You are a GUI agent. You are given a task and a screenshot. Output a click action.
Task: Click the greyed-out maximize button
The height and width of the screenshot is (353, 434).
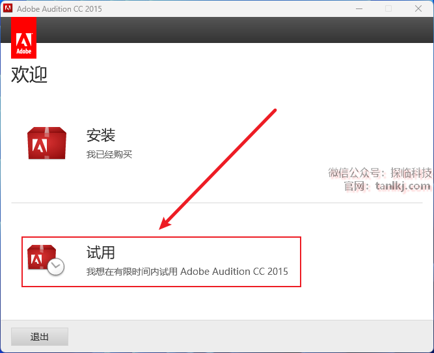pos(388,8)
